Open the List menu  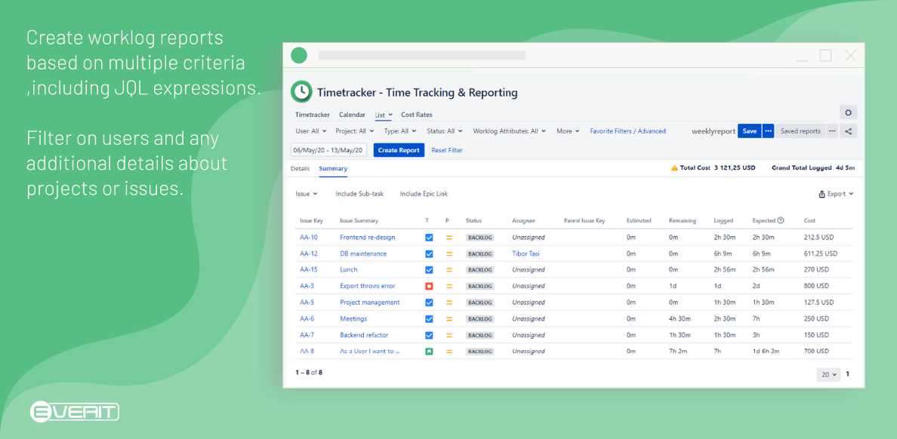coord(384,115)
